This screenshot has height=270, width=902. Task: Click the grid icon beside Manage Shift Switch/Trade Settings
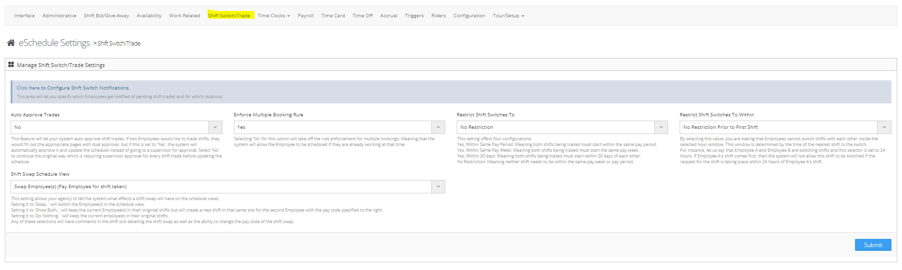pos(11,65)
